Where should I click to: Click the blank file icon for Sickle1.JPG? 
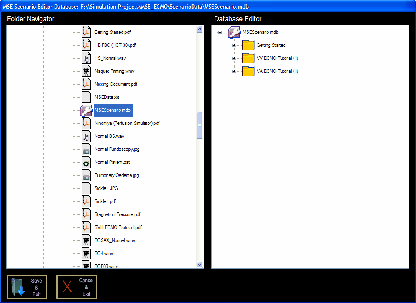coord(86,188)
